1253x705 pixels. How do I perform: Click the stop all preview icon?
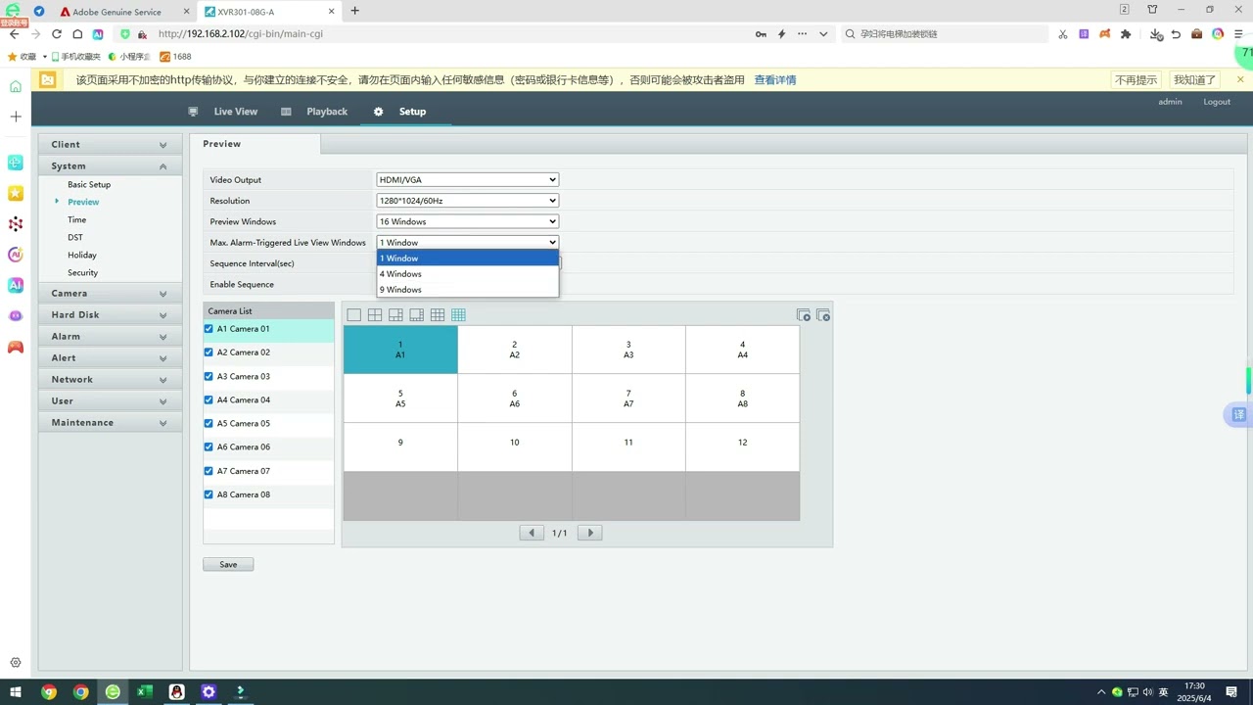click(823, 315)
